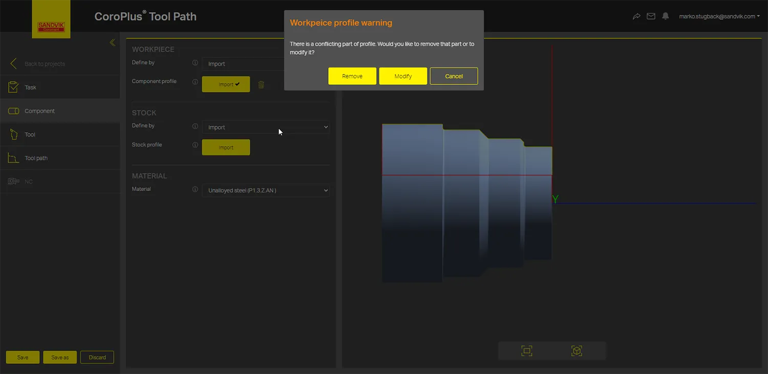Click the STOCK section heading
This screenshot has width=768, height=374.
click(x=144, y=113)
